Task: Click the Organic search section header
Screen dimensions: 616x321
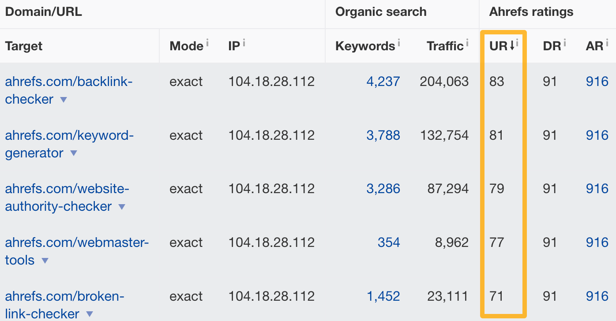Action: [381, 12]
